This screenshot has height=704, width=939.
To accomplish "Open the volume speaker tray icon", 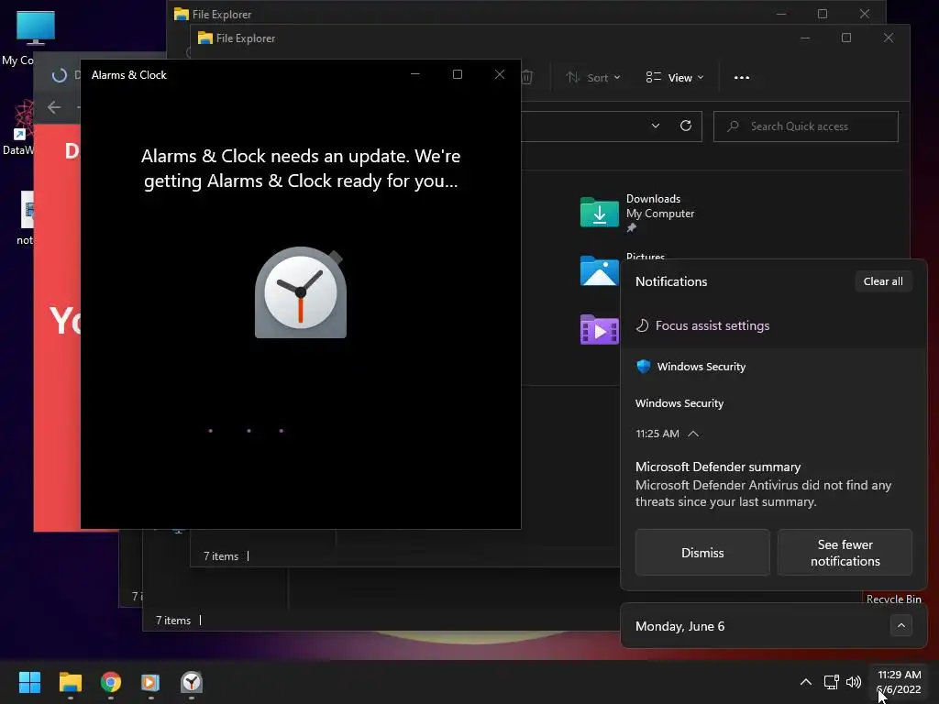I will pos(854,682).
